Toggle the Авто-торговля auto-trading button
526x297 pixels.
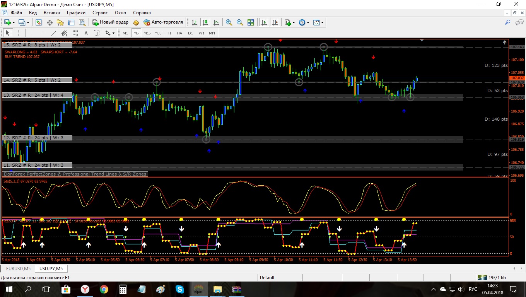[x=163, y=22]
